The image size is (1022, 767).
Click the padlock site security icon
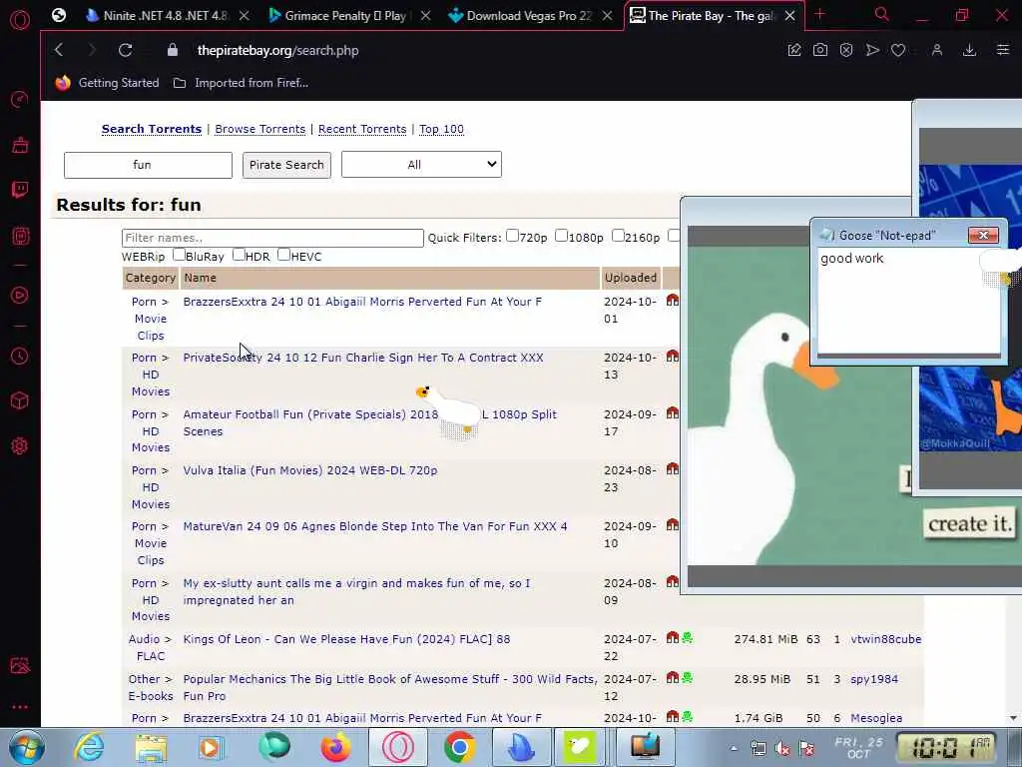click(172, 50)
